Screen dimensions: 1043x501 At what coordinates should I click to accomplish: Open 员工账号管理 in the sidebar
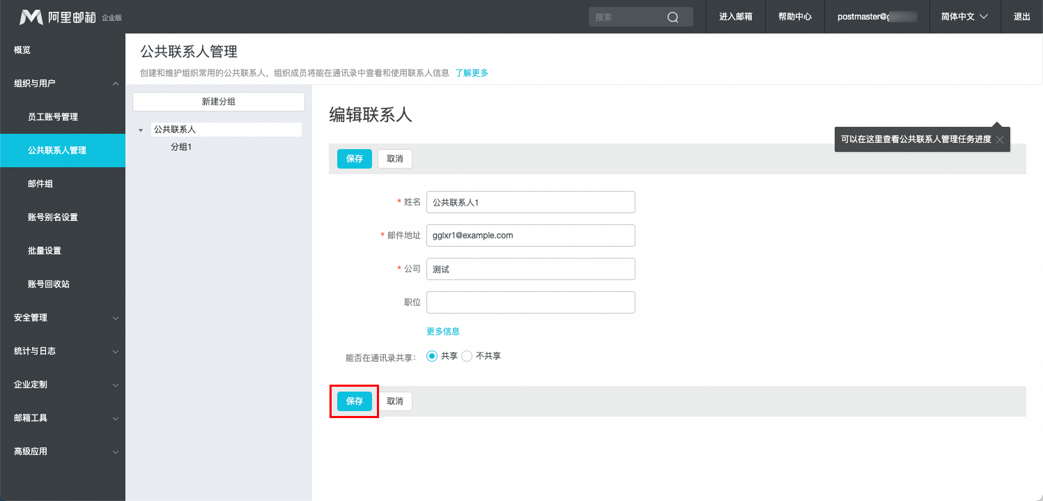click(53, 117)
